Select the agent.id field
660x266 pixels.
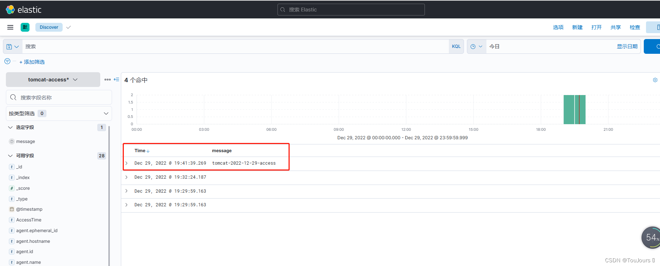click(x=25, y=252)
